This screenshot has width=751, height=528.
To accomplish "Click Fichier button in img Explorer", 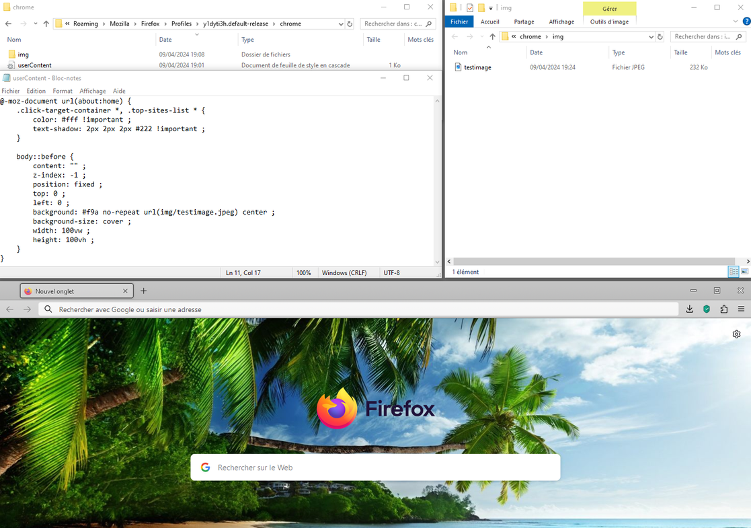I will tap(459, 22).
